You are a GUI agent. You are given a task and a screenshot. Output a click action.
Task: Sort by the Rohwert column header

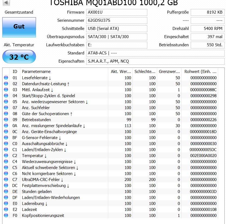coord(200,71)
